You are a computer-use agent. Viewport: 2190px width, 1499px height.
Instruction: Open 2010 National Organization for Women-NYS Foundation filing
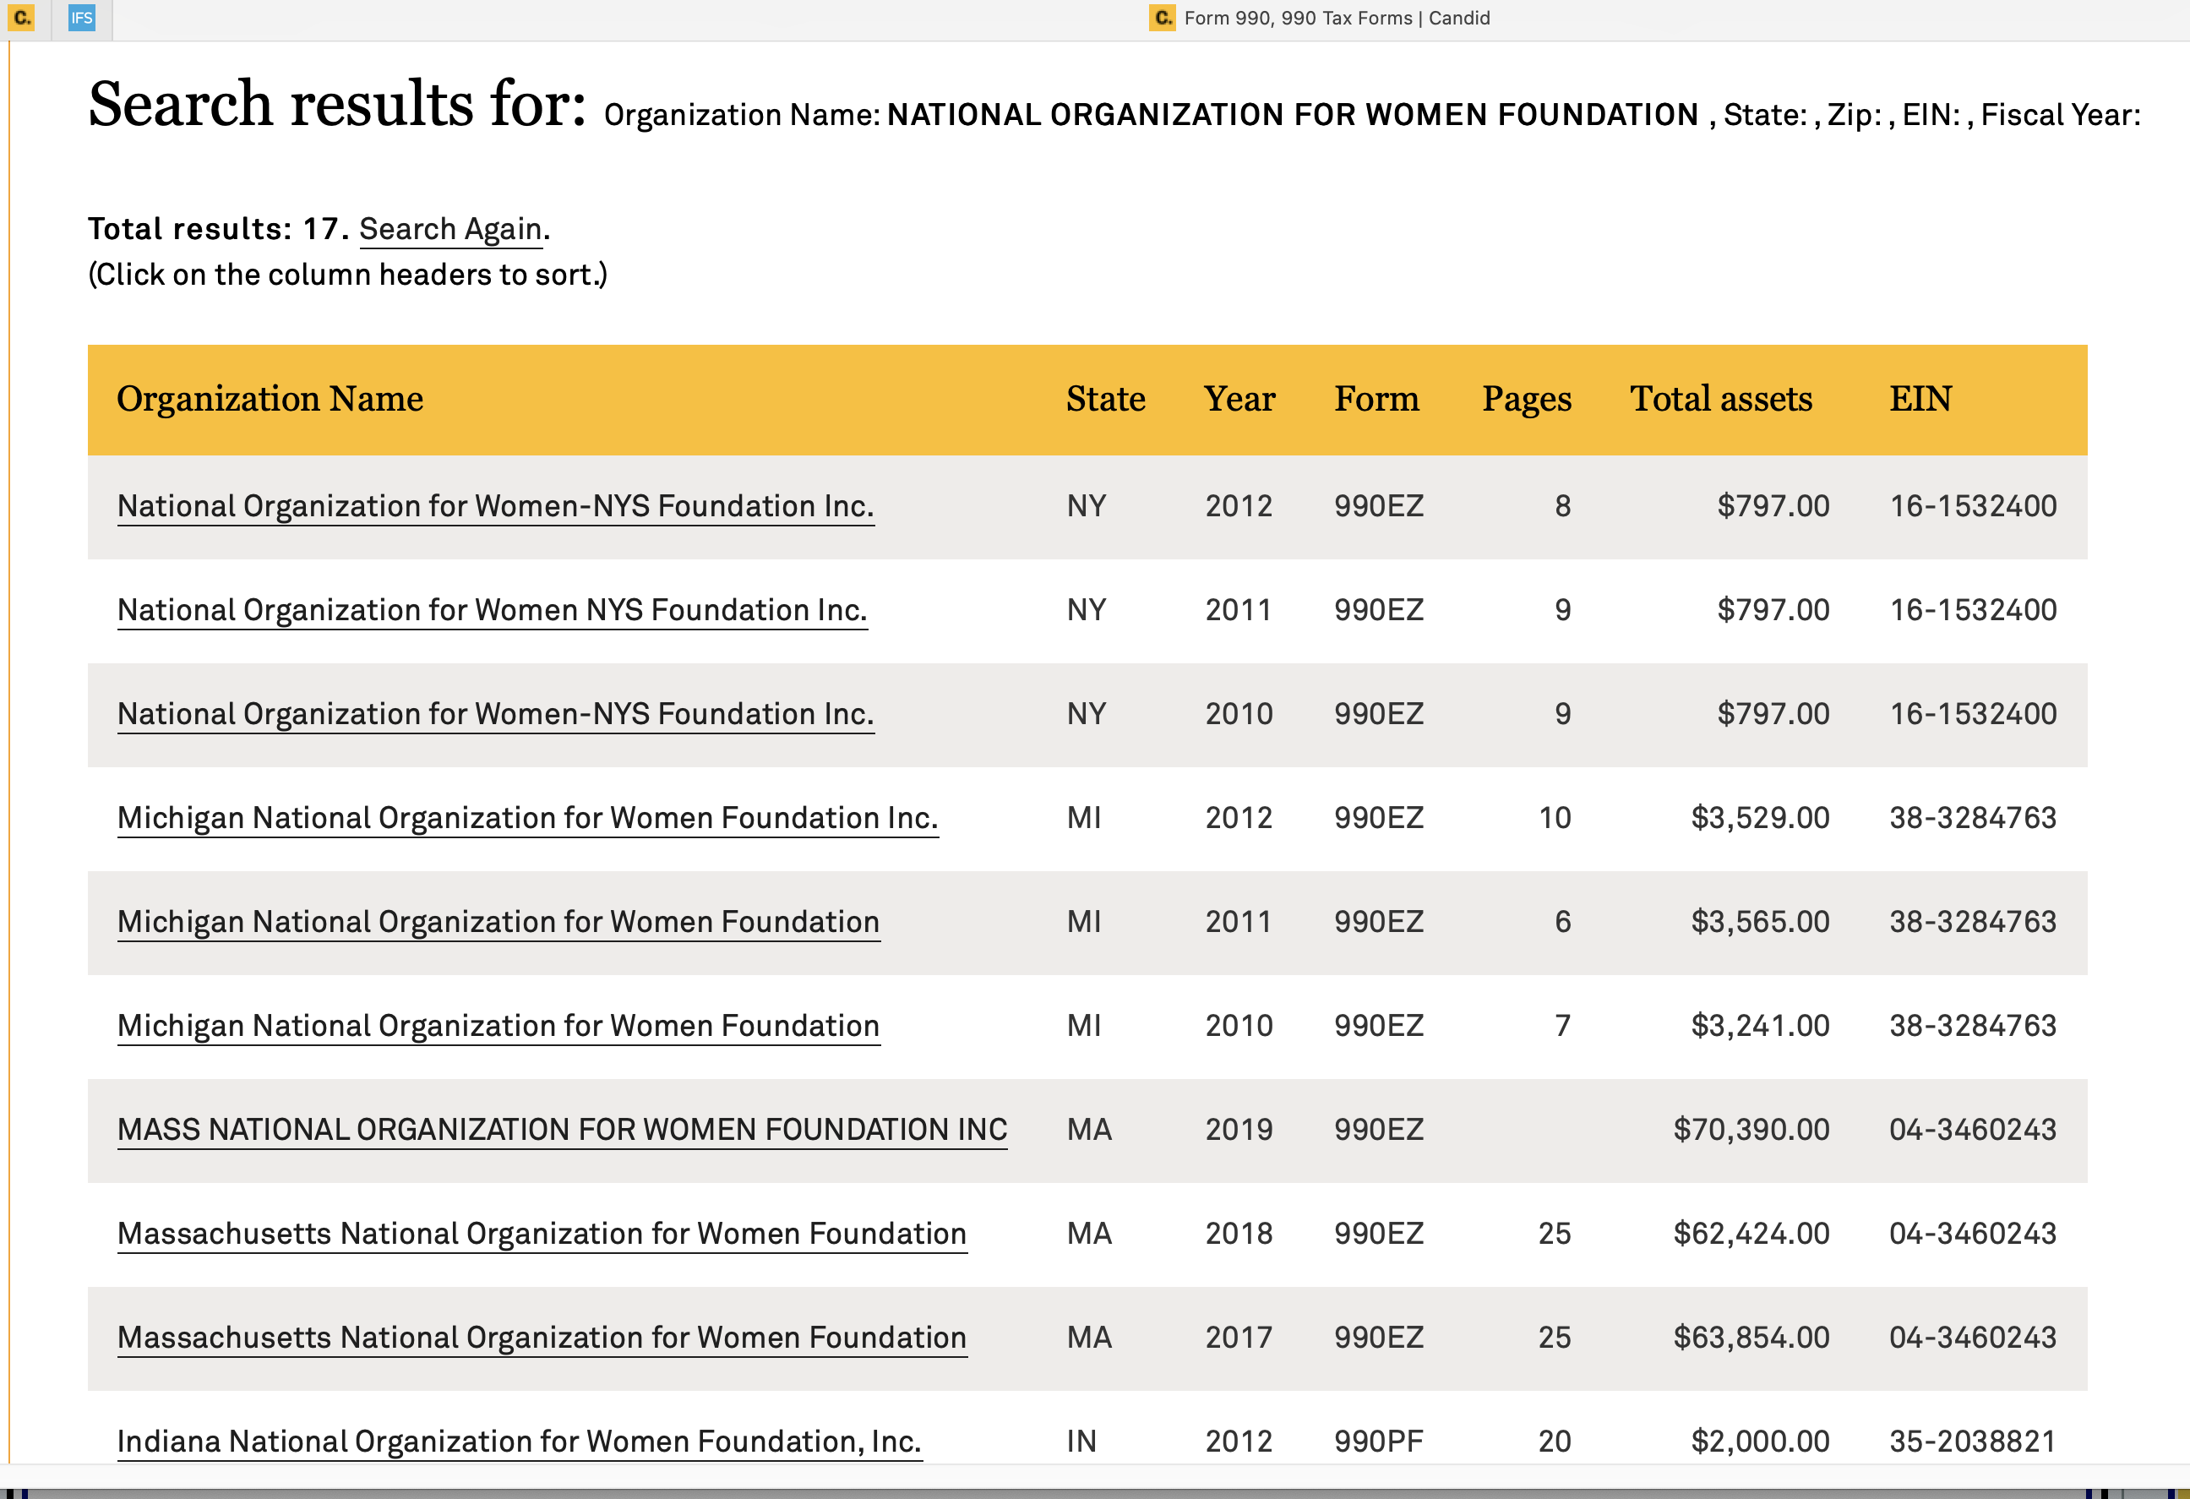[496, 714]
